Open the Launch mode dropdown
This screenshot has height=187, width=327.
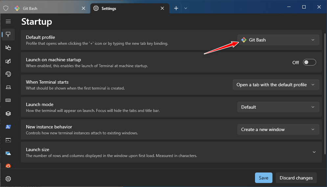coord(278,107)
